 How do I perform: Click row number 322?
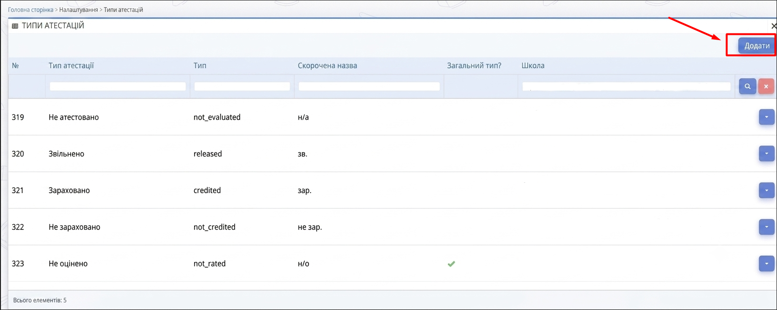coord(18,227)
